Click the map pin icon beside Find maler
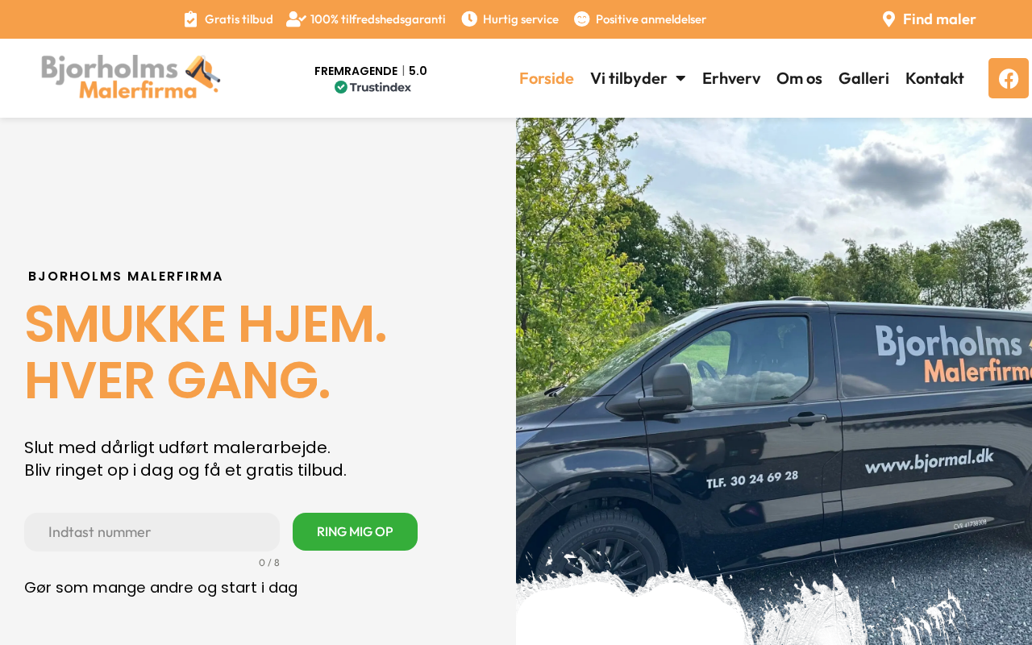This screenshot has height=645, width=1032. tap(888, 19)
